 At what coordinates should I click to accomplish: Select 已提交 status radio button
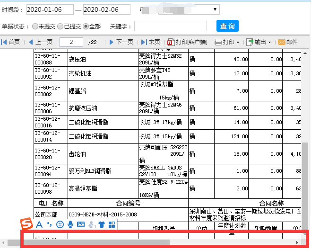point(60,26)
